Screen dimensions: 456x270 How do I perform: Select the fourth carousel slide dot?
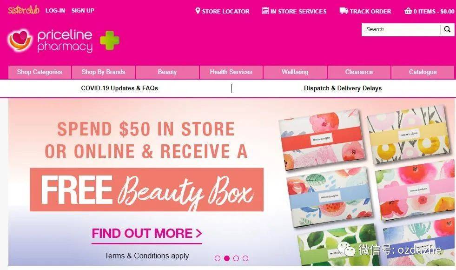[x=245, y=258]
